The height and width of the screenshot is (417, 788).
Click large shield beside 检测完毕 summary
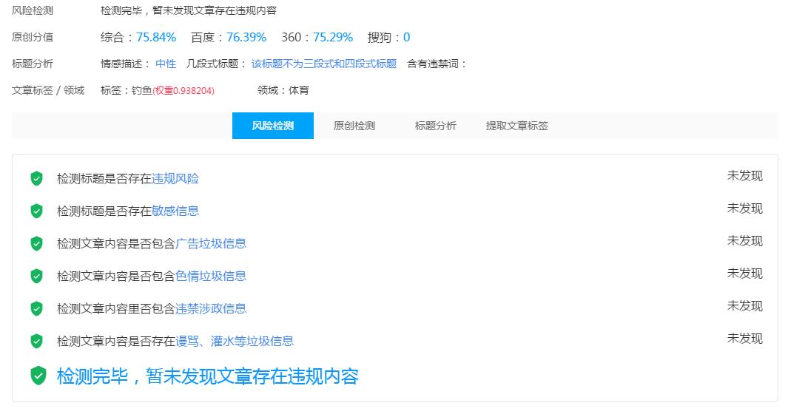(x=38, y=376)
